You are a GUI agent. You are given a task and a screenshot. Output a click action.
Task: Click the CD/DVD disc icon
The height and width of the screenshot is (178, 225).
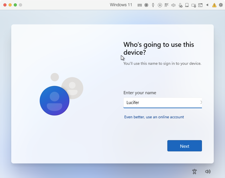tap(160, 5)
